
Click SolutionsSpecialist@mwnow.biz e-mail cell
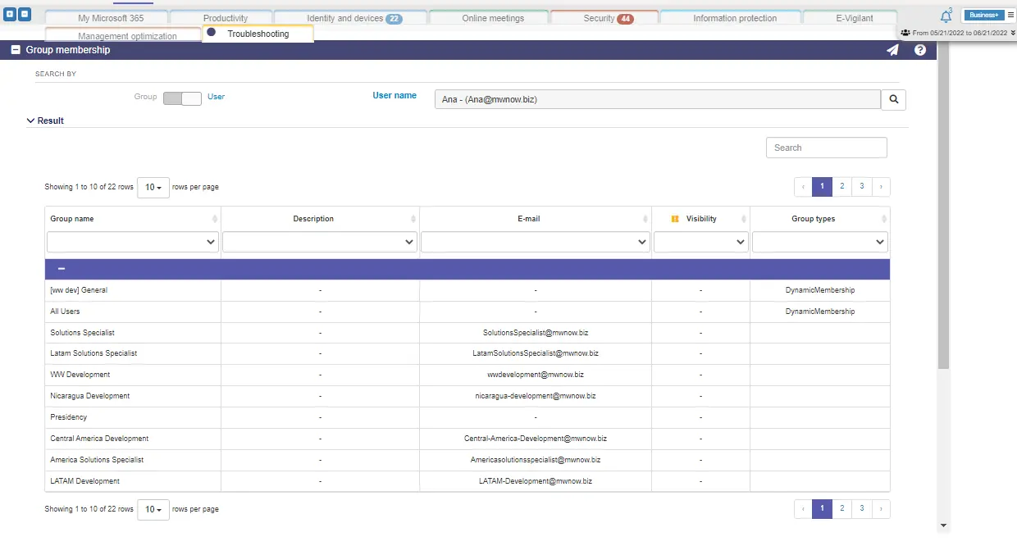point(536,333)
